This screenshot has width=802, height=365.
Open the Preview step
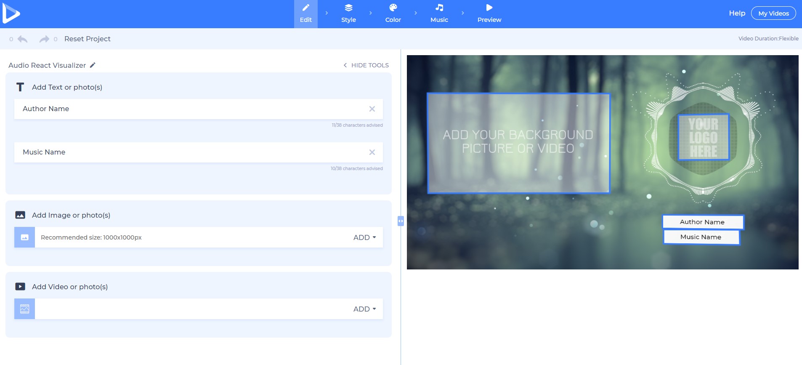(x=489, y=14)
